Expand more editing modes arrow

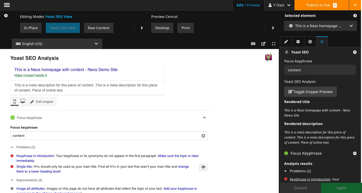point(142,28)
